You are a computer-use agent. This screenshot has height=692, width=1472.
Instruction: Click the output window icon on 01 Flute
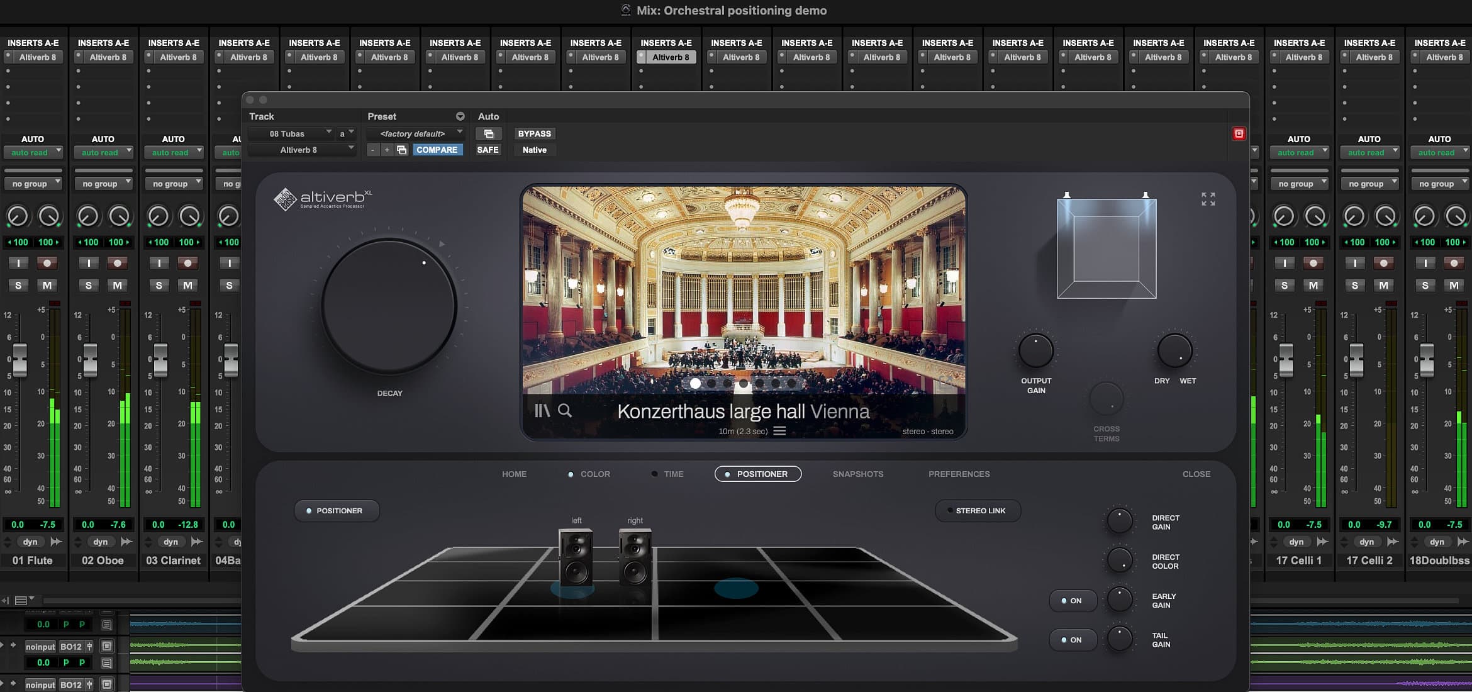pos(56,542)
